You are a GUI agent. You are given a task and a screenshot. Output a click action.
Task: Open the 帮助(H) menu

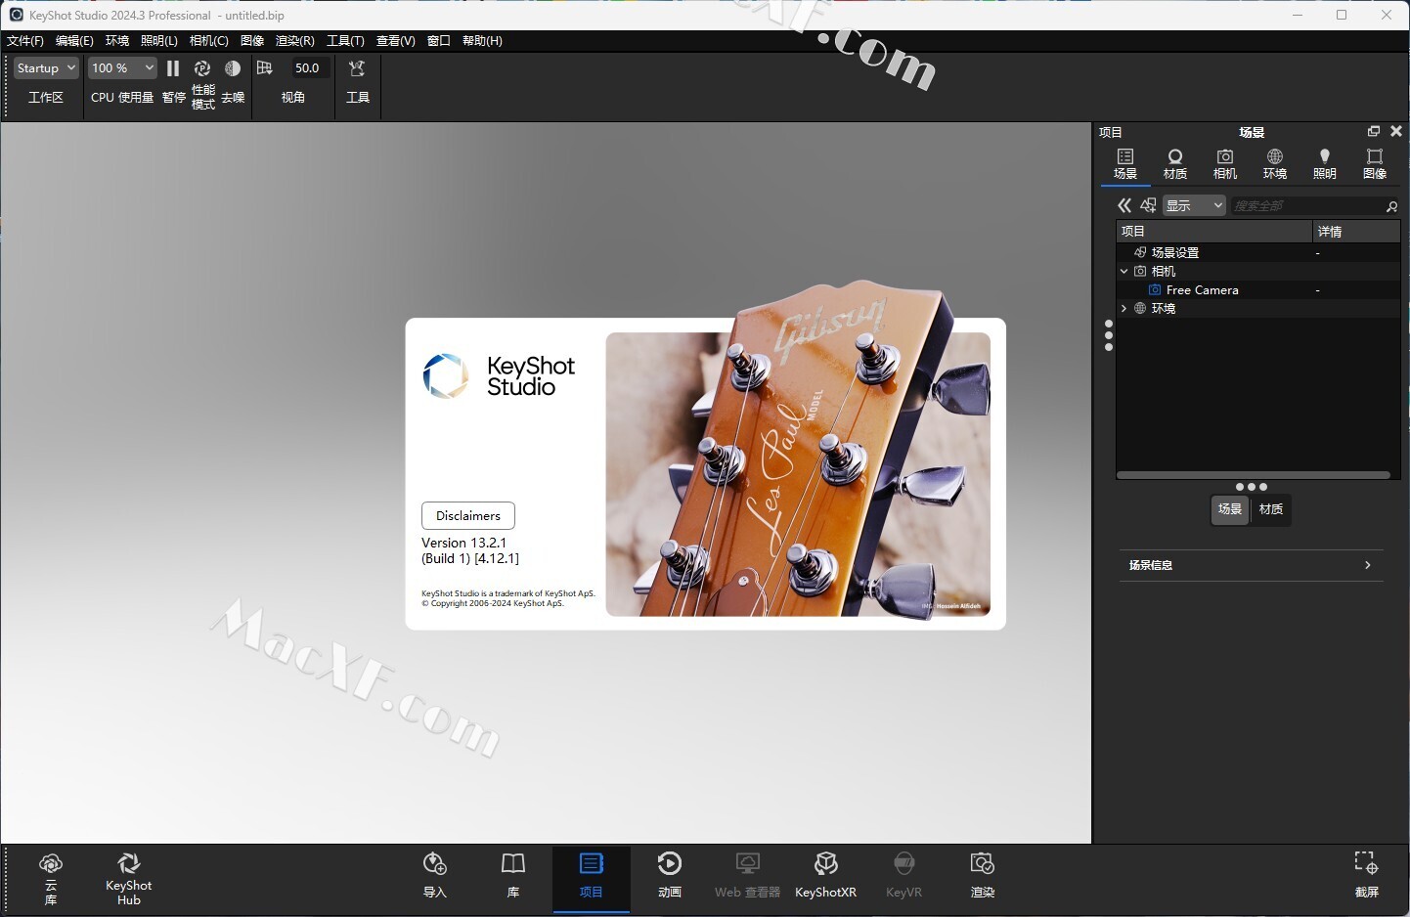(x=482, y=41)
